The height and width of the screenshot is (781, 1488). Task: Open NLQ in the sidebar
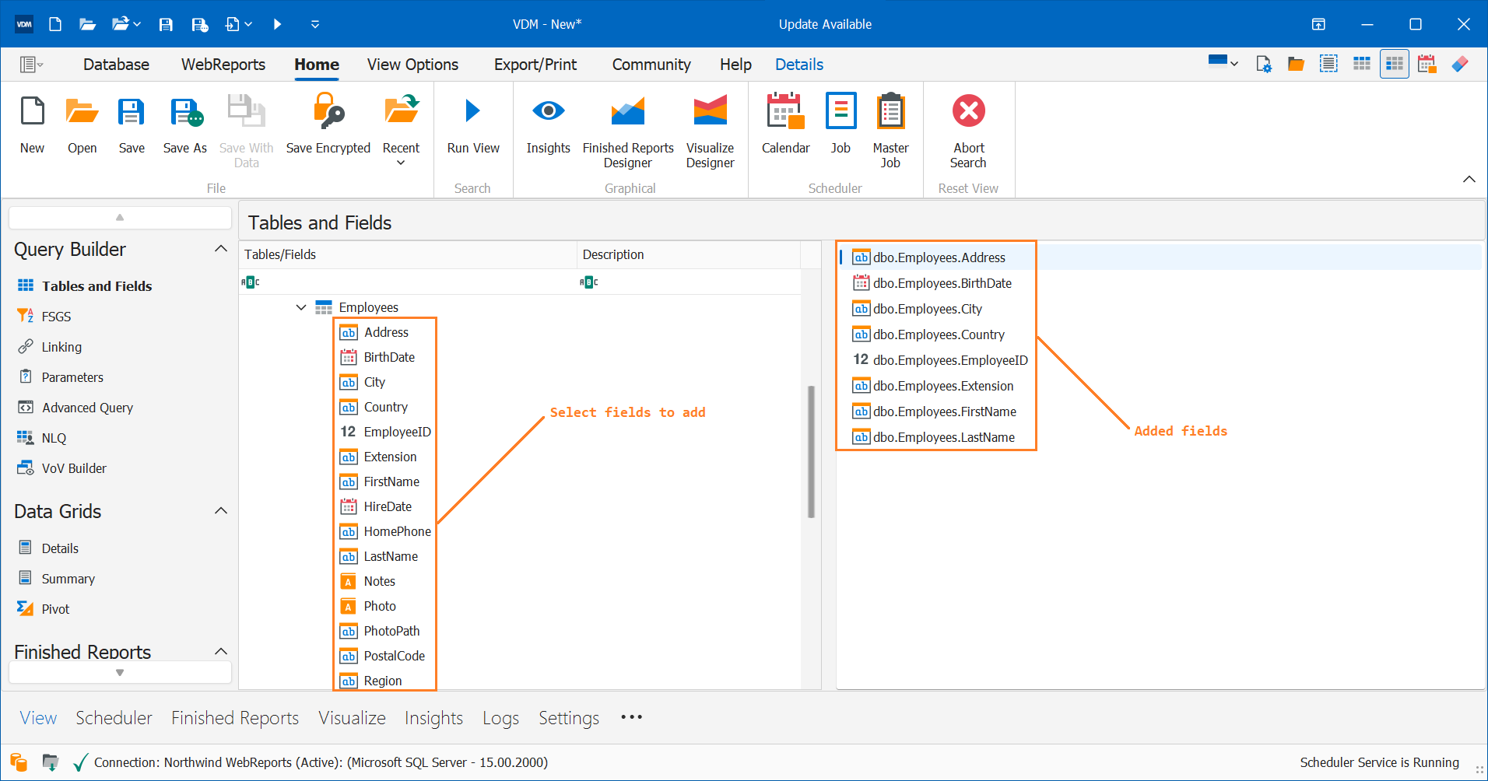coord(54,438)
